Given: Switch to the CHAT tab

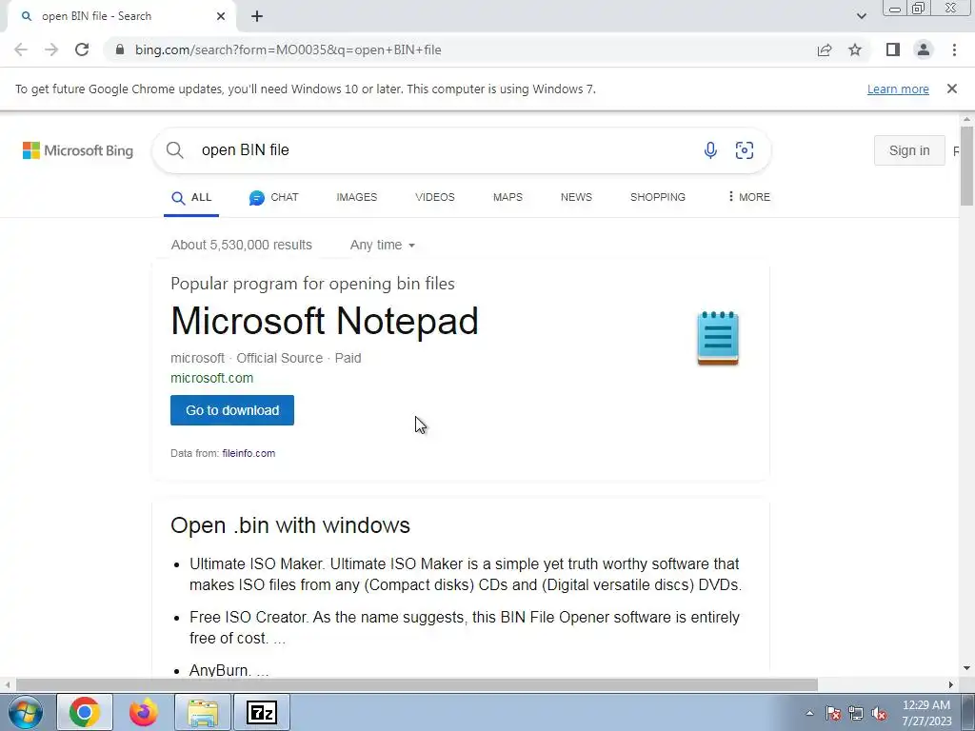Looking at the screenshot, I should point(273,198).
